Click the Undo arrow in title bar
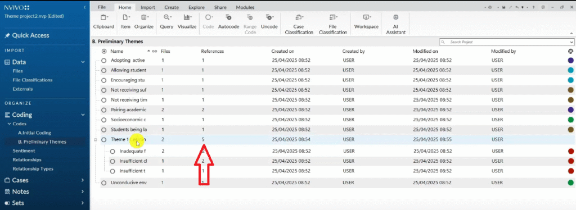The height and width of the screenshot is (210, 576). 517,7
